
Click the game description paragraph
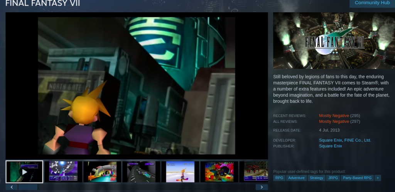331,89
